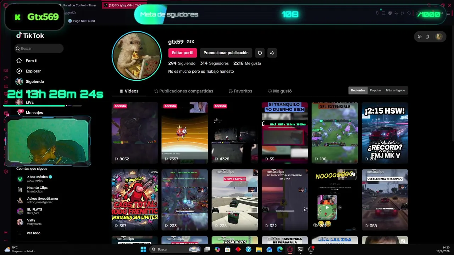Click the Editar perfil button
The width and height of the screenshot is (454, 255).
click(x=182, y=53)
